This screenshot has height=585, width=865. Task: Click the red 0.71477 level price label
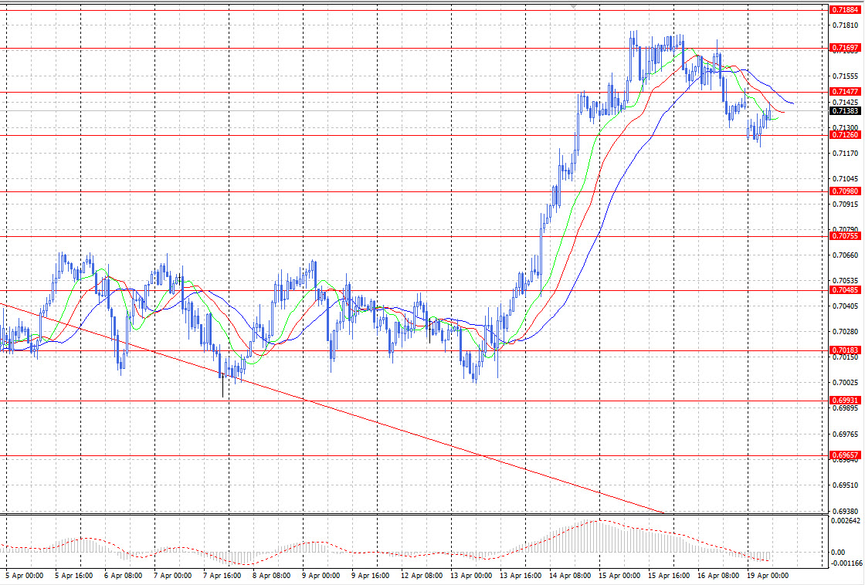(845, 92)
